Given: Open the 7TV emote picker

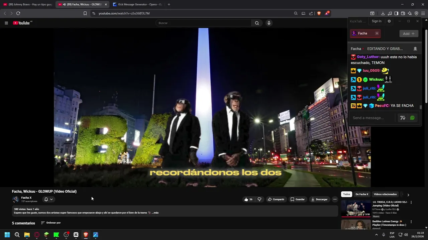Looking at the screenshot, I should 403,118.
